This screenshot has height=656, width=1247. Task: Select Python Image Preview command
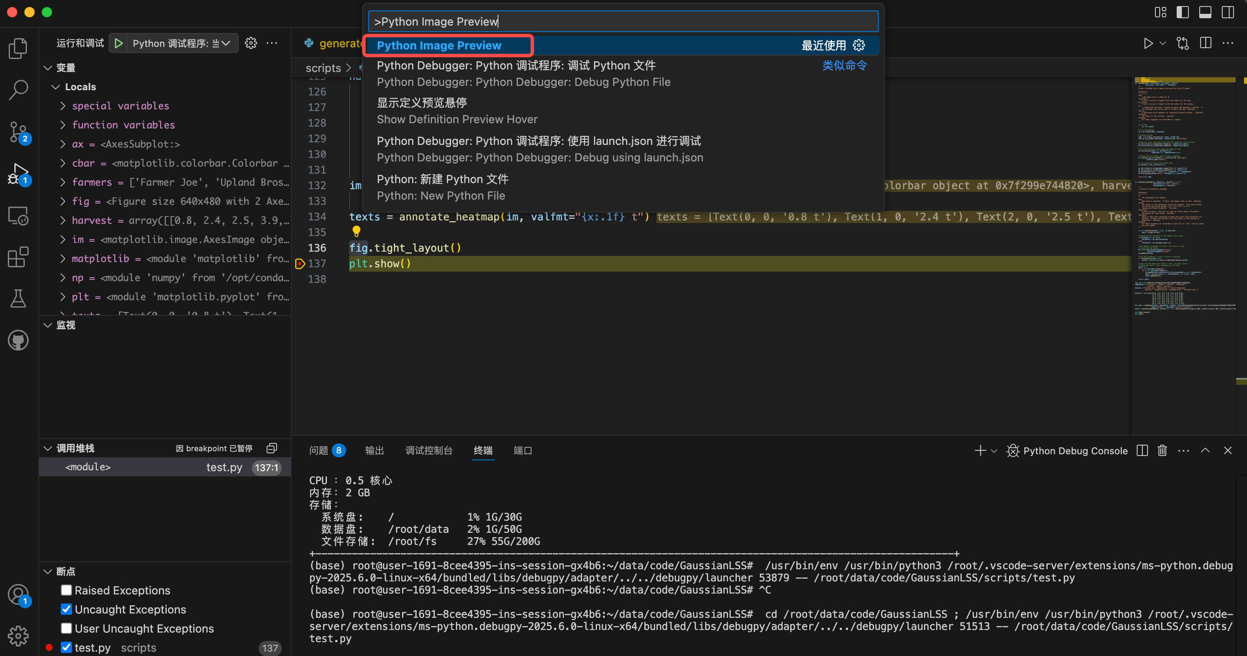click(439, 46)
